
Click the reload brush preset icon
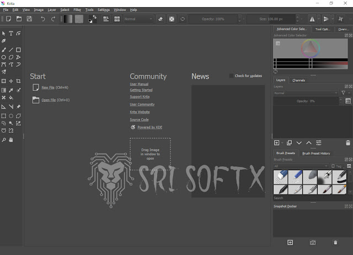coord(183,19)
